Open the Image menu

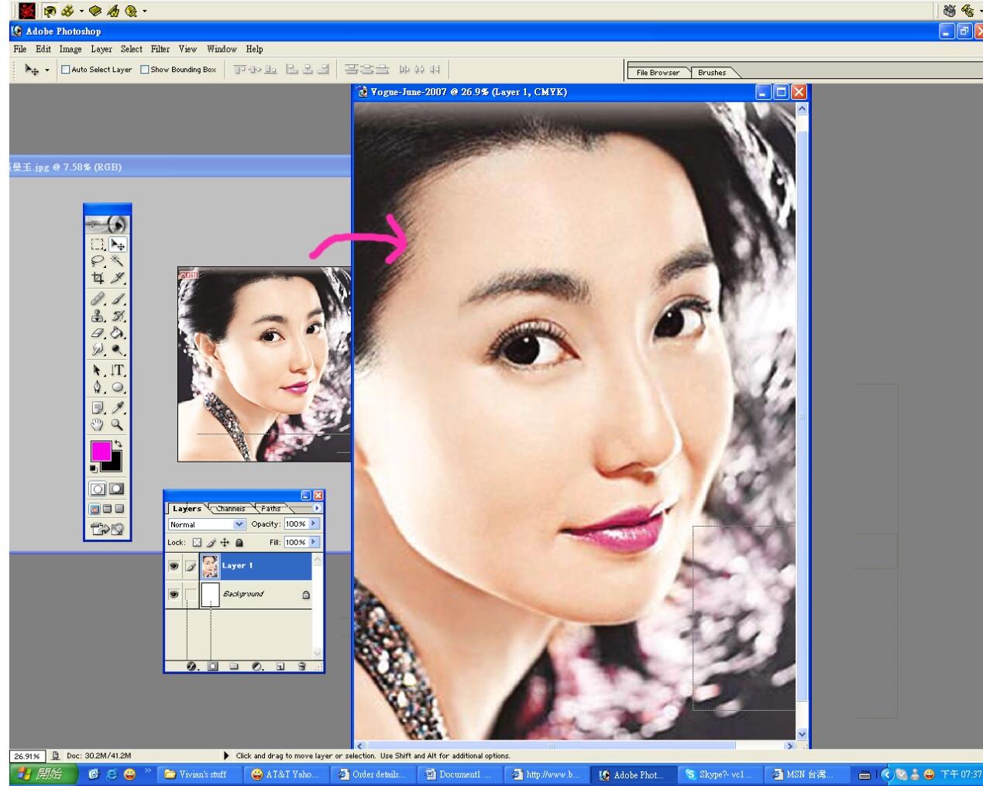click(x=70, y=49)
